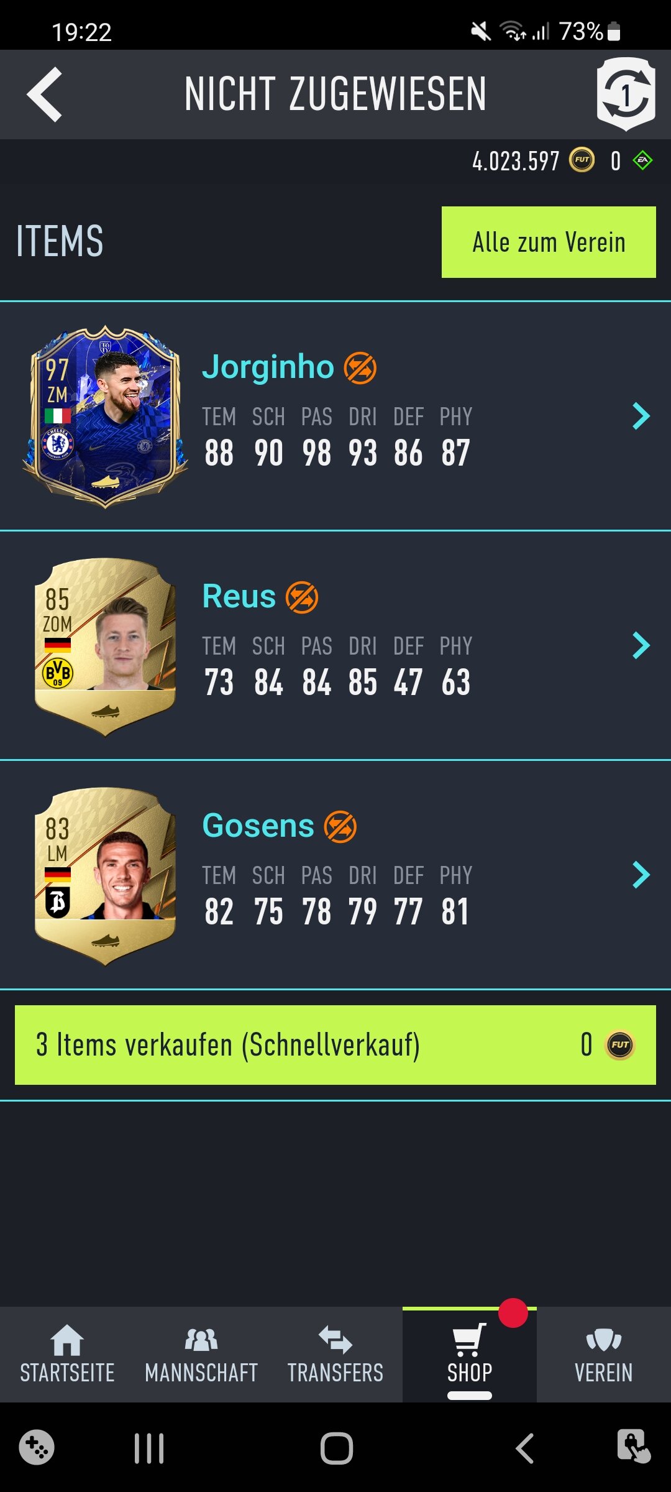Select the Reus gold card thumbnail
The height and width of the screenshot is (1492, 671).
[x=105, y=647]
